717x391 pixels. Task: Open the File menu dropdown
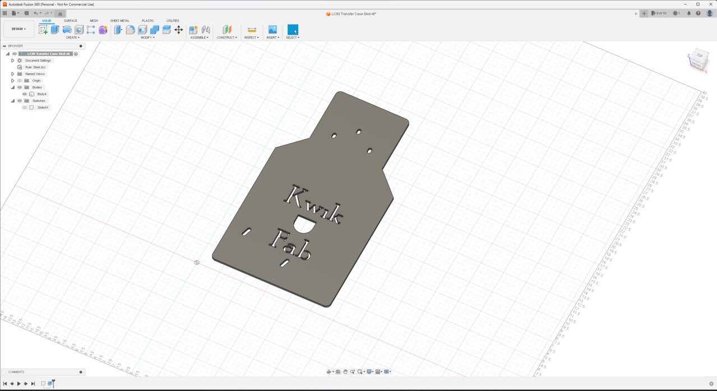point(15,13)
